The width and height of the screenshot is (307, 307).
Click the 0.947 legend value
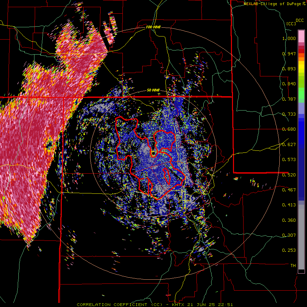(289, 54)
